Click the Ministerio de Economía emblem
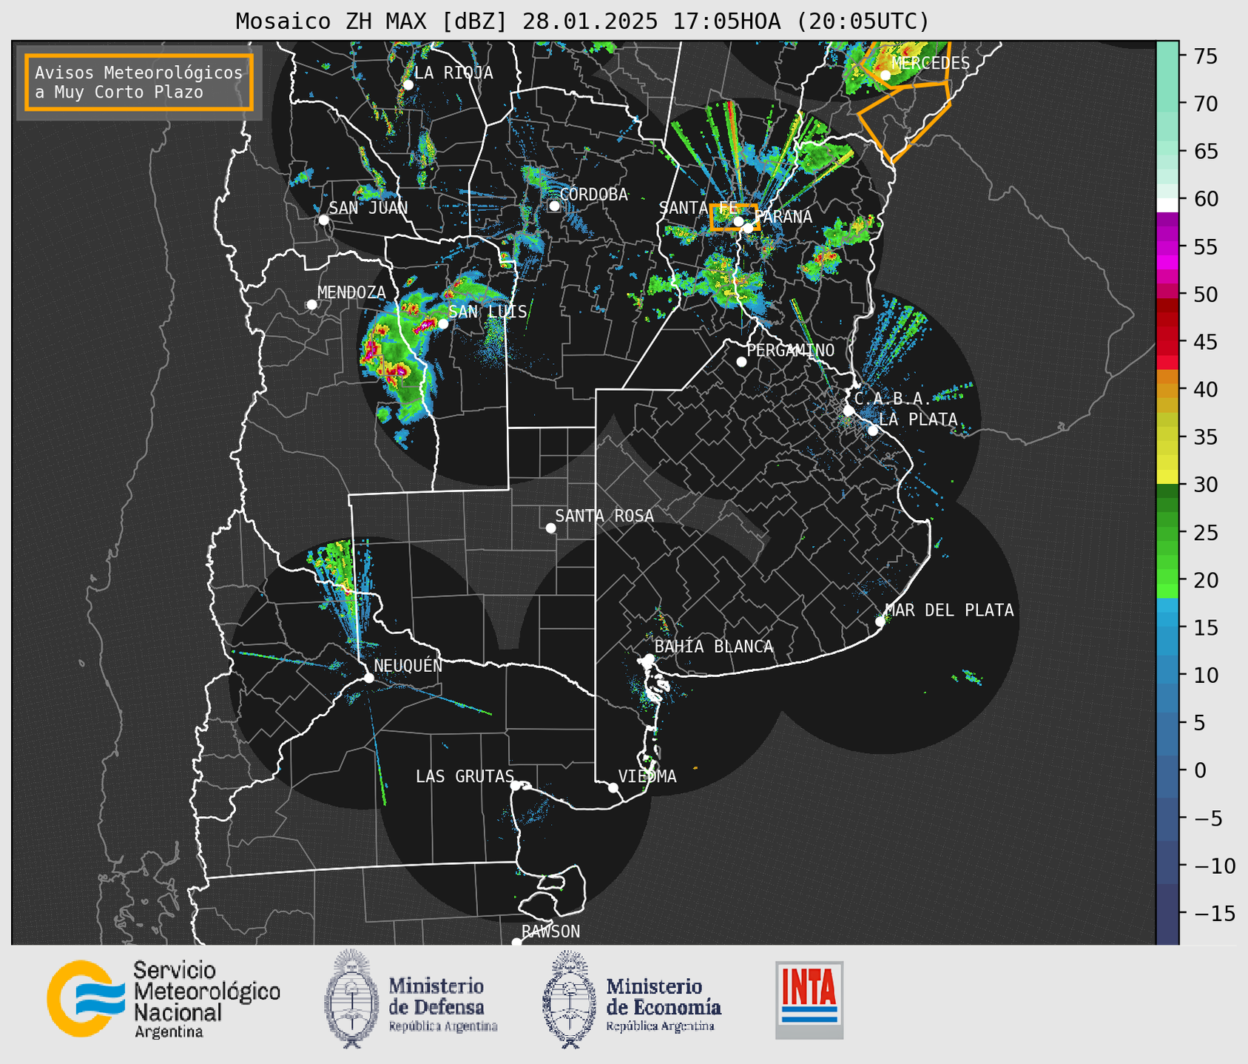Viewport: 1248px width, 1064px height. [569, 1000]
